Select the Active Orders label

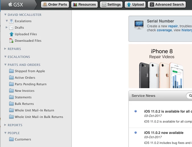25,78
